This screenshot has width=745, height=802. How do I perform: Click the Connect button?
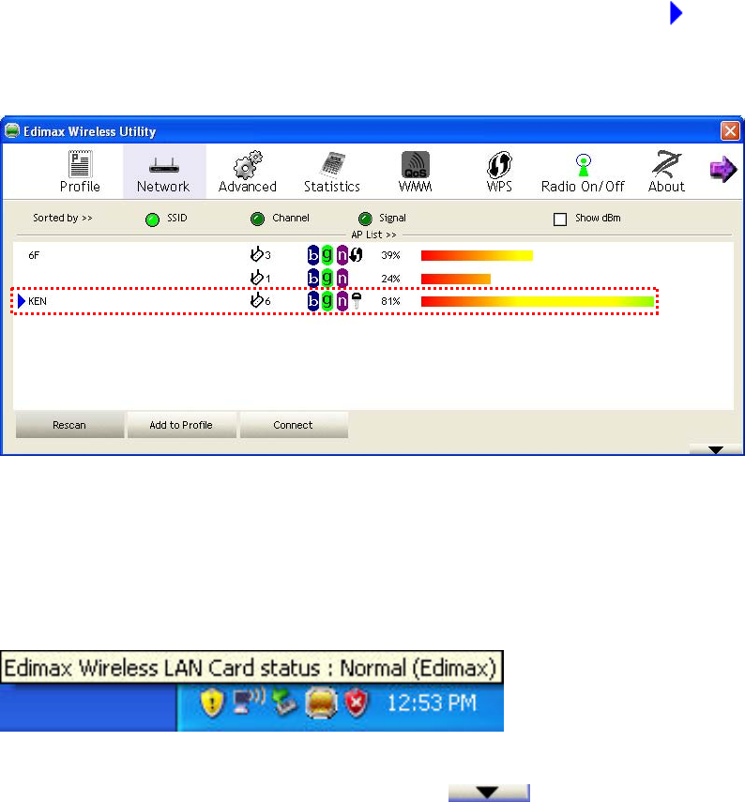(294, 425)
